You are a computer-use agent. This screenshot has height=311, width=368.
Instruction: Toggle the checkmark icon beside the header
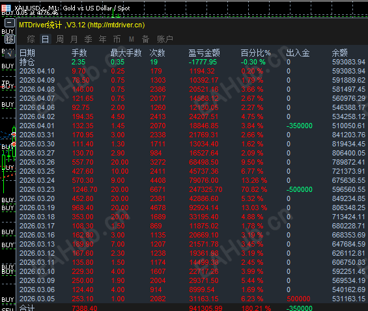pyautogui.click(x=9, y=53)
